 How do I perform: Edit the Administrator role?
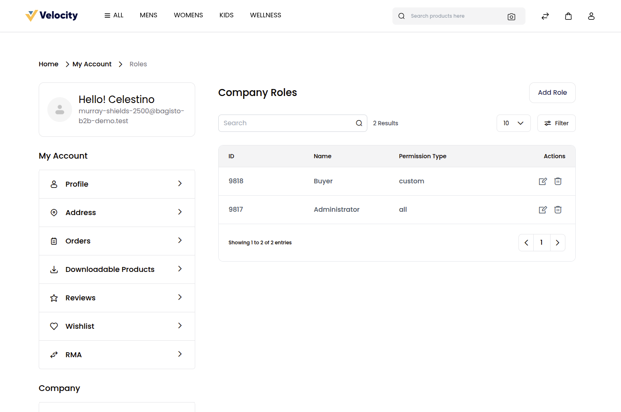(x=543, y=210)
